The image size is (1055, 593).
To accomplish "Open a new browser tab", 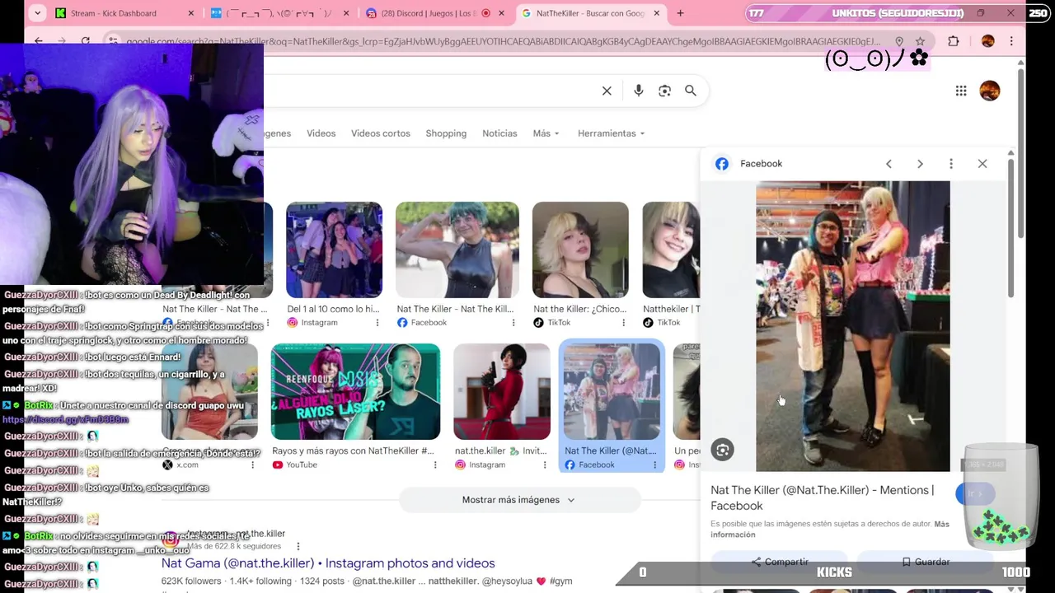I will 680,13.
